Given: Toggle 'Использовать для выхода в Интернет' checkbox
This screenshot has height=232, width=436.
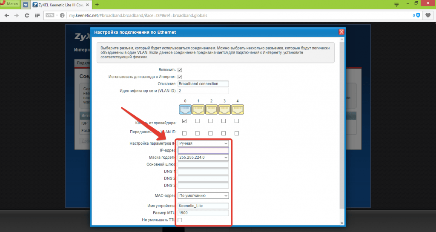Looking at the screenshot, I should click(x=180, y=77).
